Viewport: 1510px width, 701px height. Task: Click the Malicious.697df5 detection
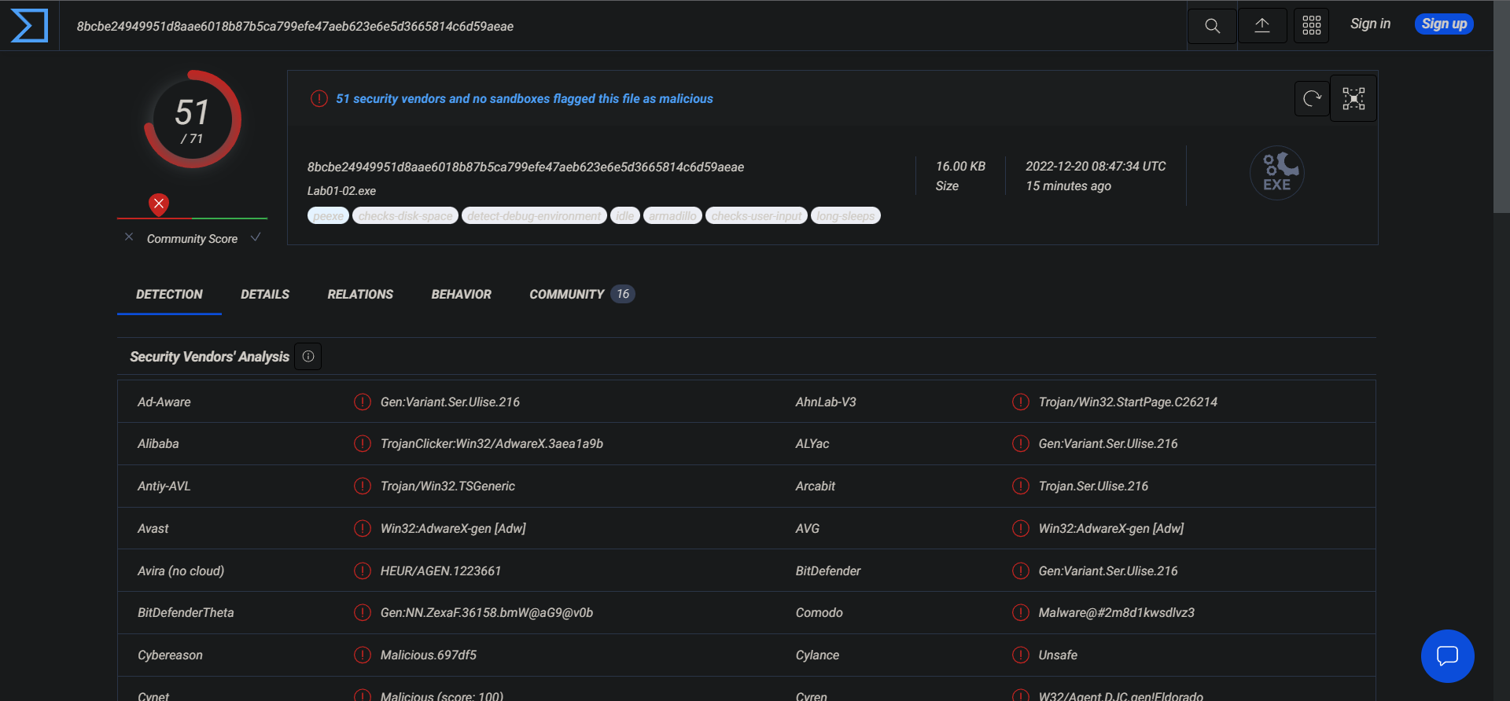pos(428,655)
